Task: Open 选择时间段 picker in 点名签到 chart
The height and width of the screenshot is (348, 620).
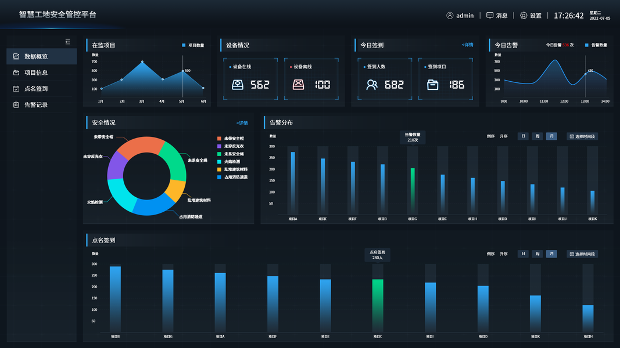Action: click(582, 253)
